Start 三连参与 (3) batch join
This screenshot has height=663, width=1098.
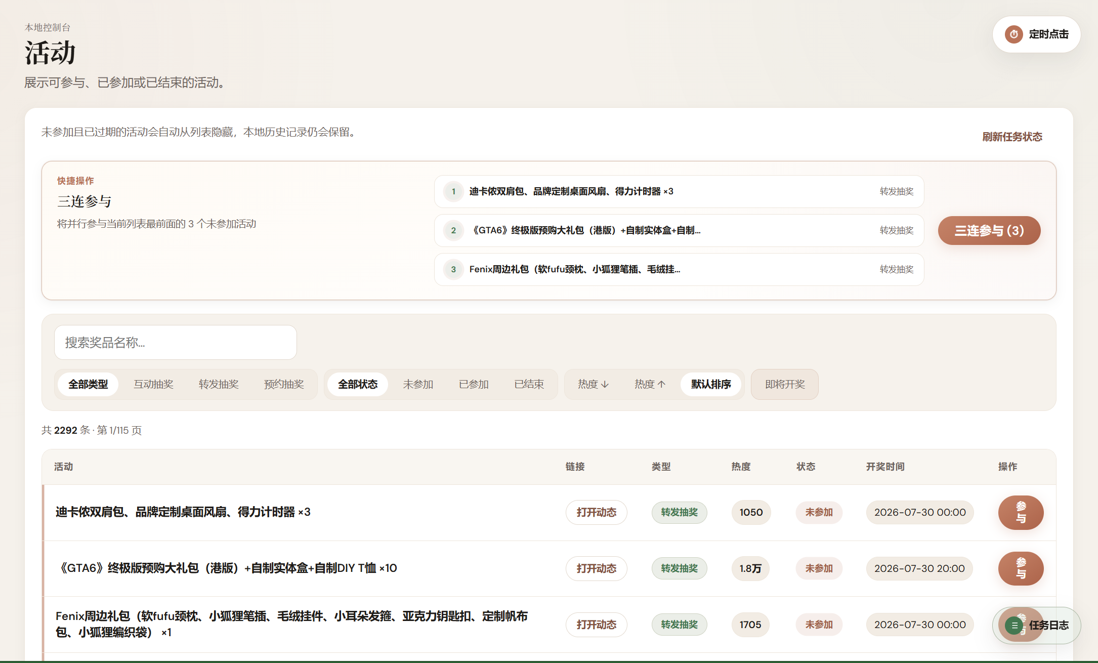click(x=989, y=231)
